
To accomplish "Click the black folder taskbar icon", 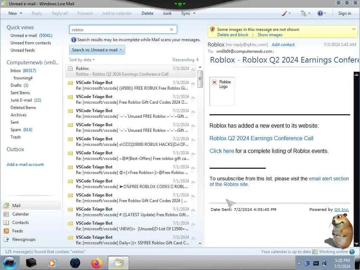I will tap(31, 263).
